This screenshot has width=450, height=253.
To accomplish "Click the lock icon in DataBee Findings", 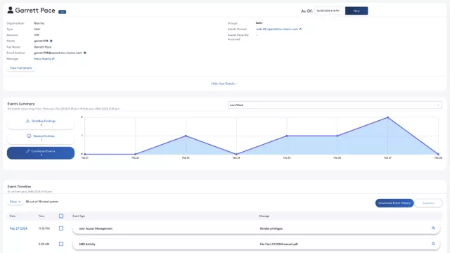I will coord(27,121).
